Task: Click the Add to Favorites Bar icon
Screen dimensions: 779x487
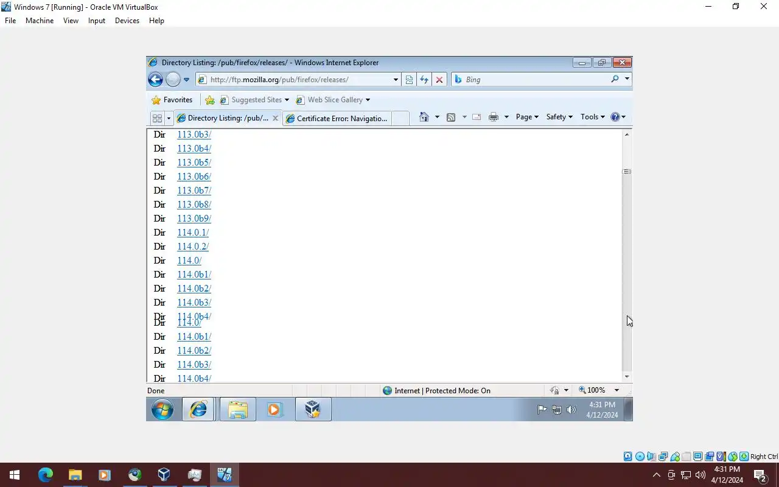Action: [210, 100]
